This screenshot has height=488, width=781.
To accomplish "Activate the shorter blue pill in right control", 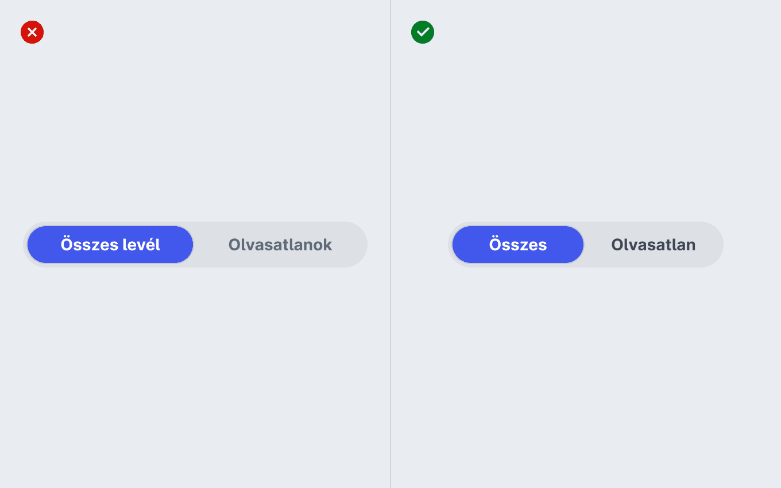I will tap(518, 245).
